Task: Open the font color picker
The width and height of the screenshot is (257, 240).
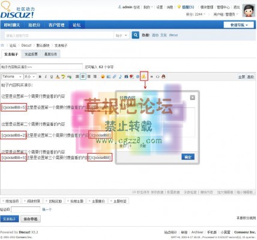Action: pyautogui.click(x=58, y=77)
